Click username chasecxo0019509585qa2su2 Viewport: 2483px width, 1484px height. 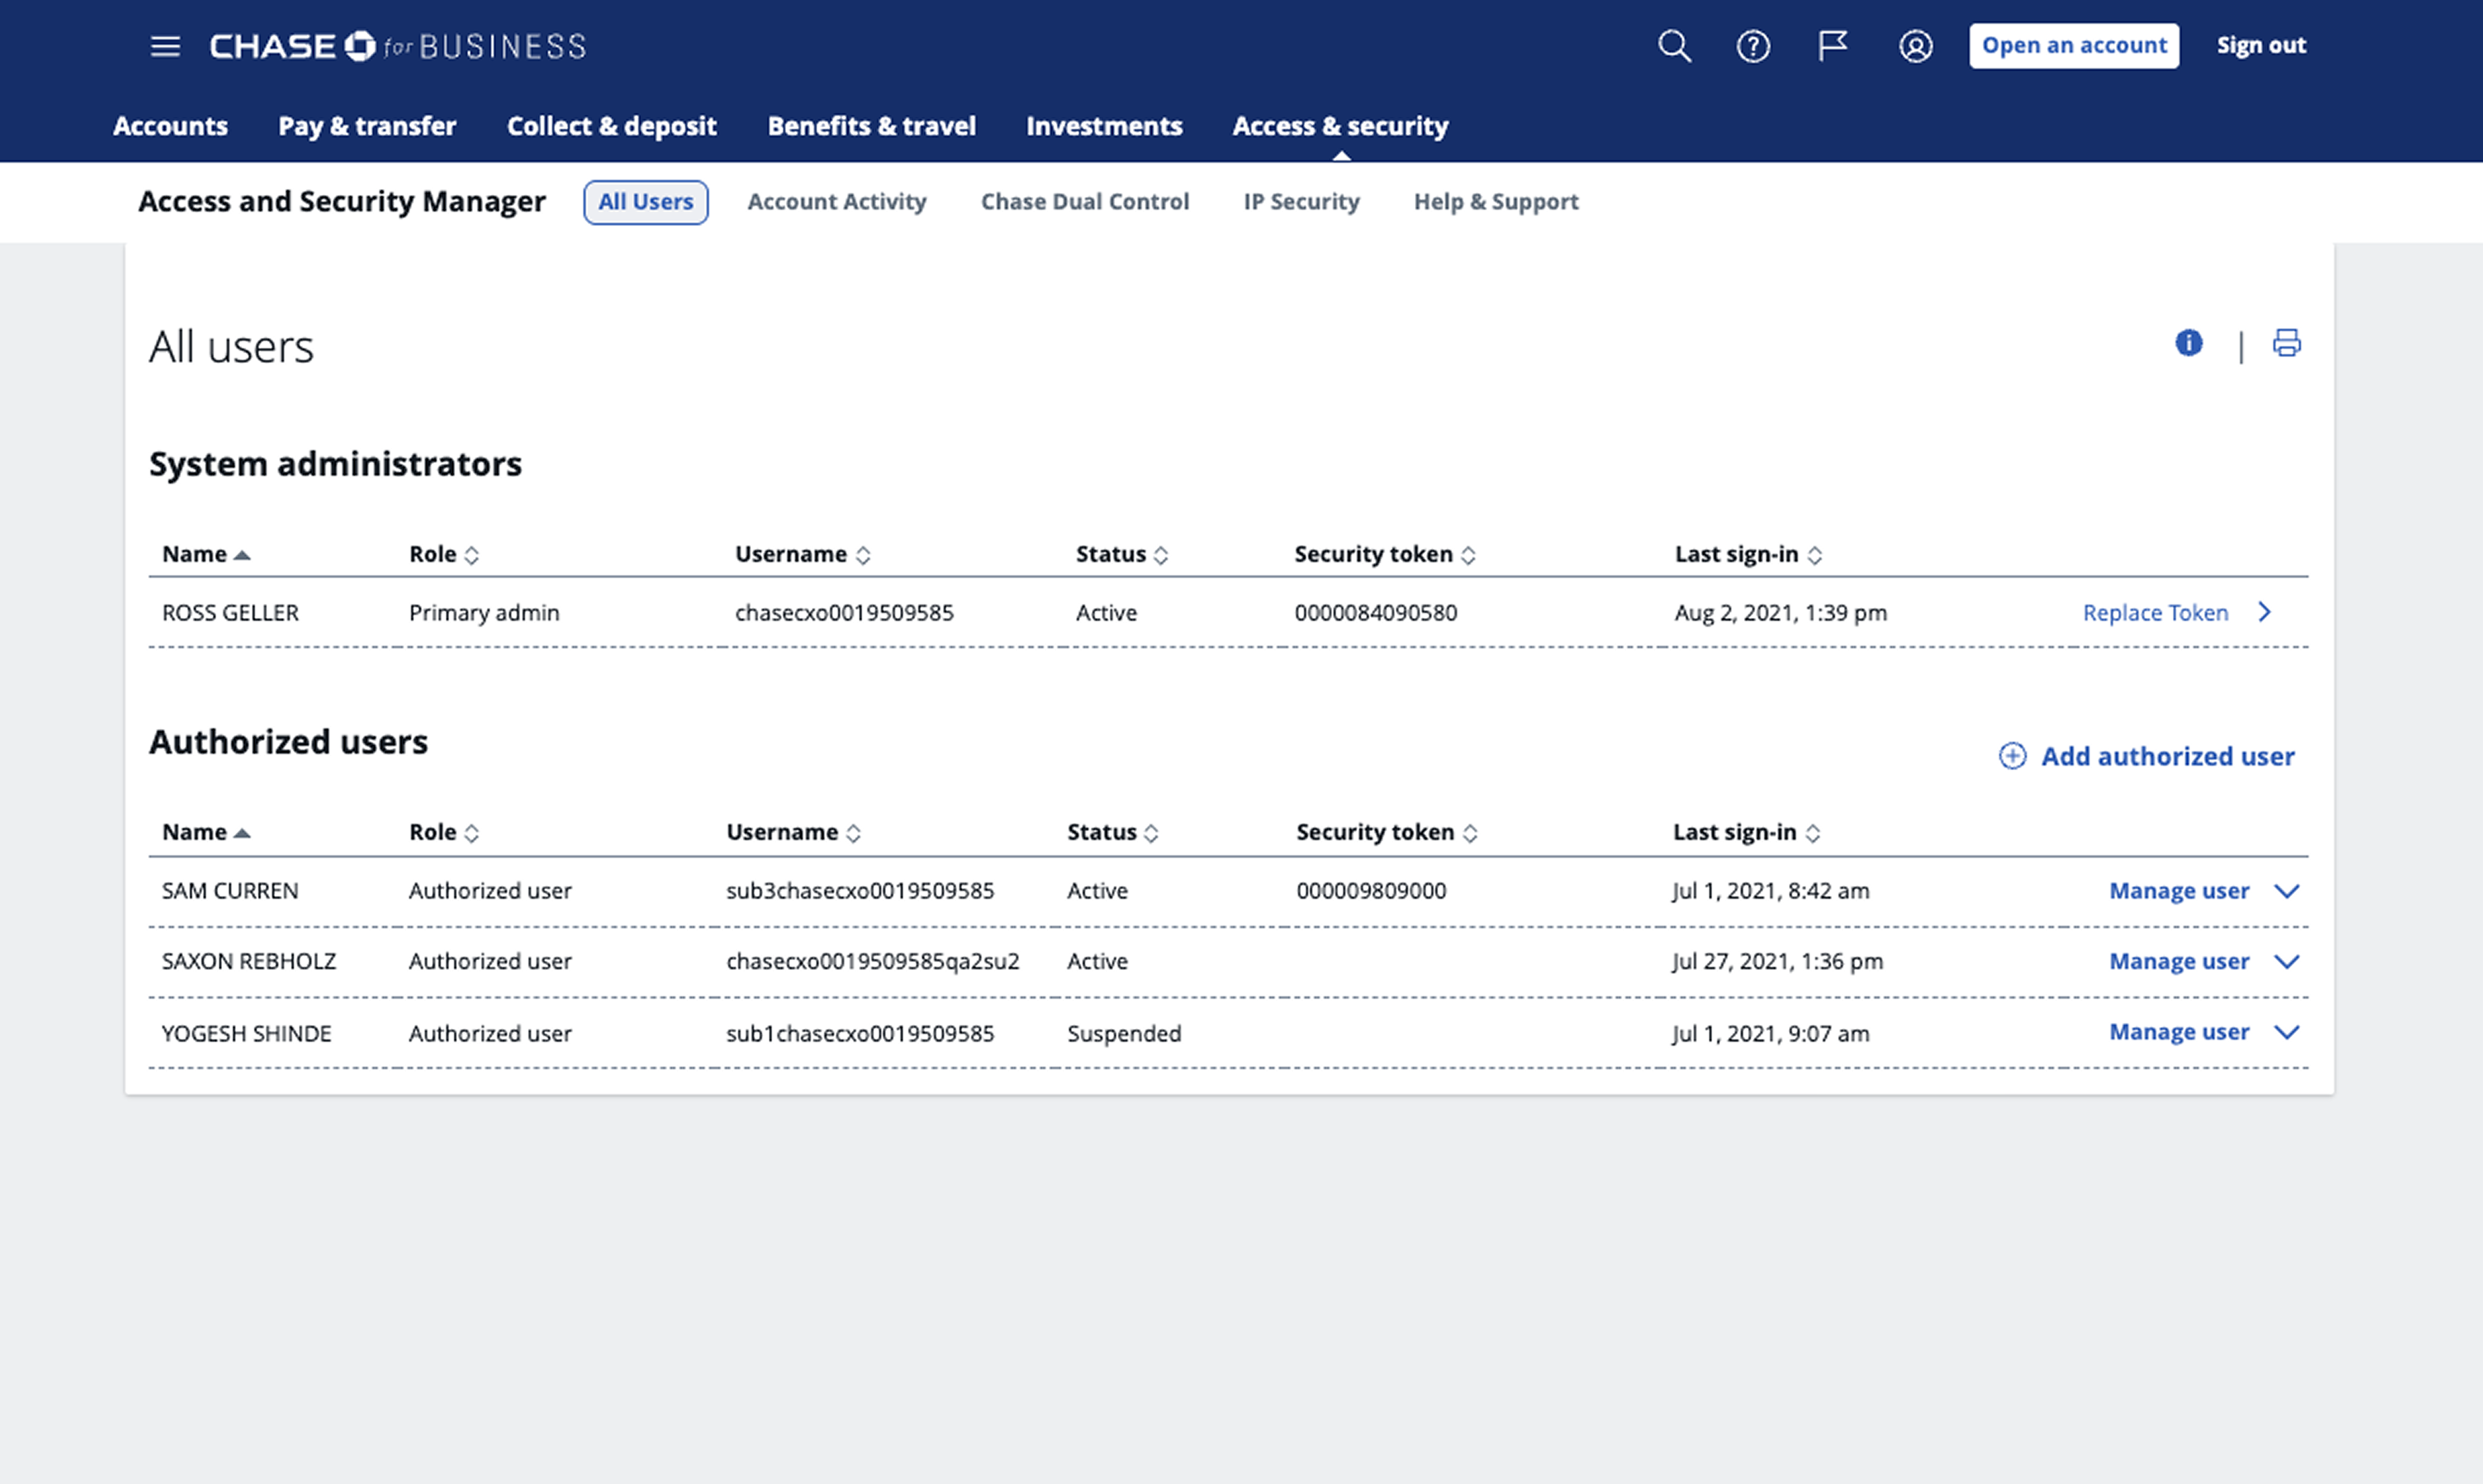point(873,962)
